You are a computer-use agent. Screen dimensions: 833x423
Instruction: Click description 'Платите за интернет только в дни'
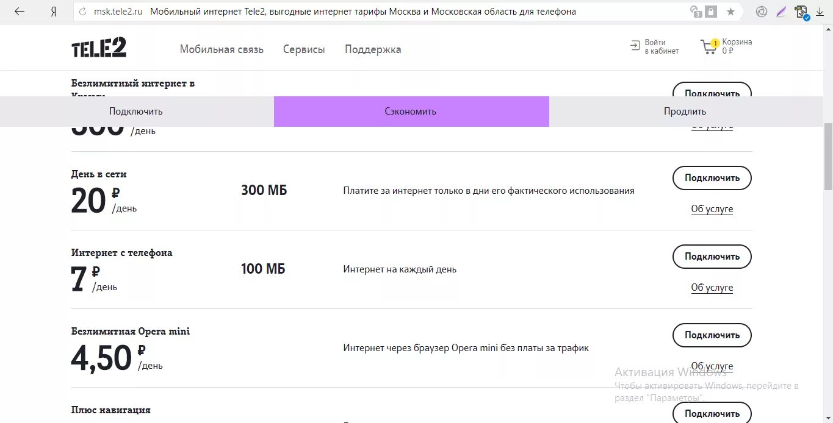489,191
